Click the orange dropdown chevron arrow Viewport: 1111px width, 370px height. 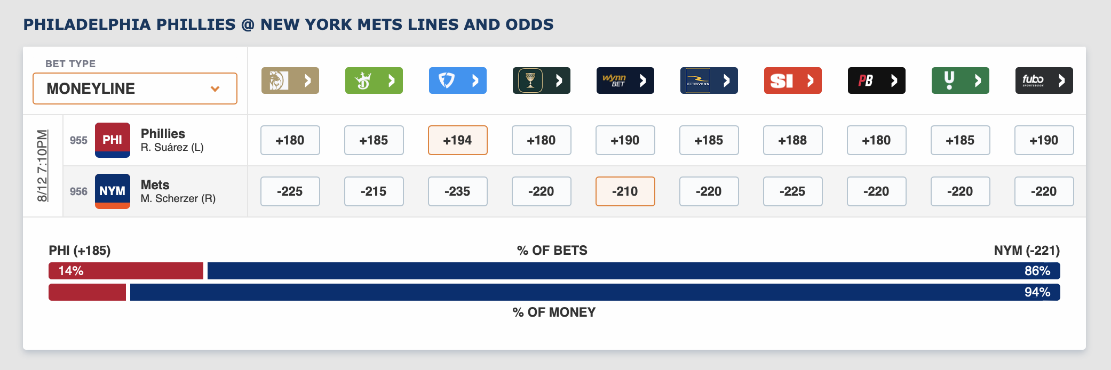[215, 89]
